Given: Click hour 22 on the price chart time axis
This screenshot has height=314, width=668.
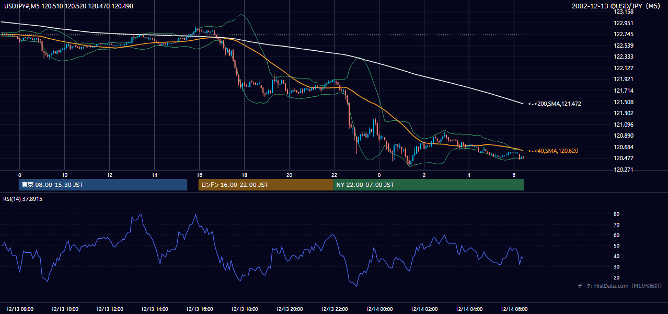Looking at the screenshot, I should click(x=335, y=175).
